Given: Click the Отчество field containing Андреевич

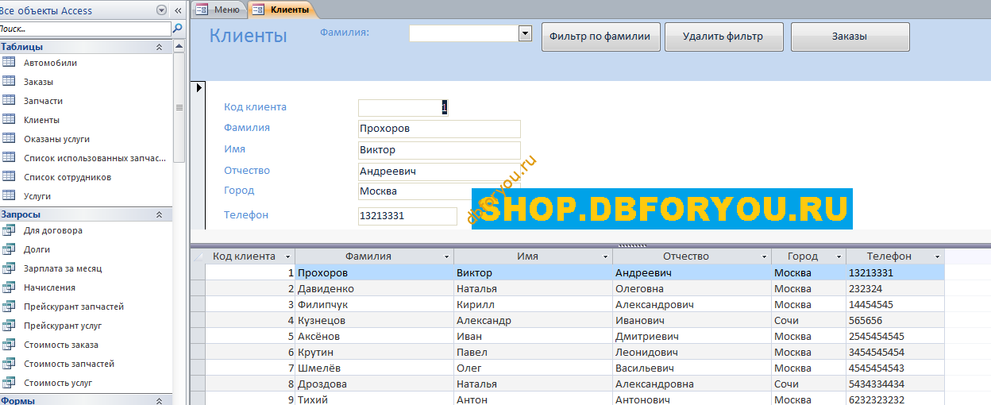Looking at the screenshot, I should [439, 172].
